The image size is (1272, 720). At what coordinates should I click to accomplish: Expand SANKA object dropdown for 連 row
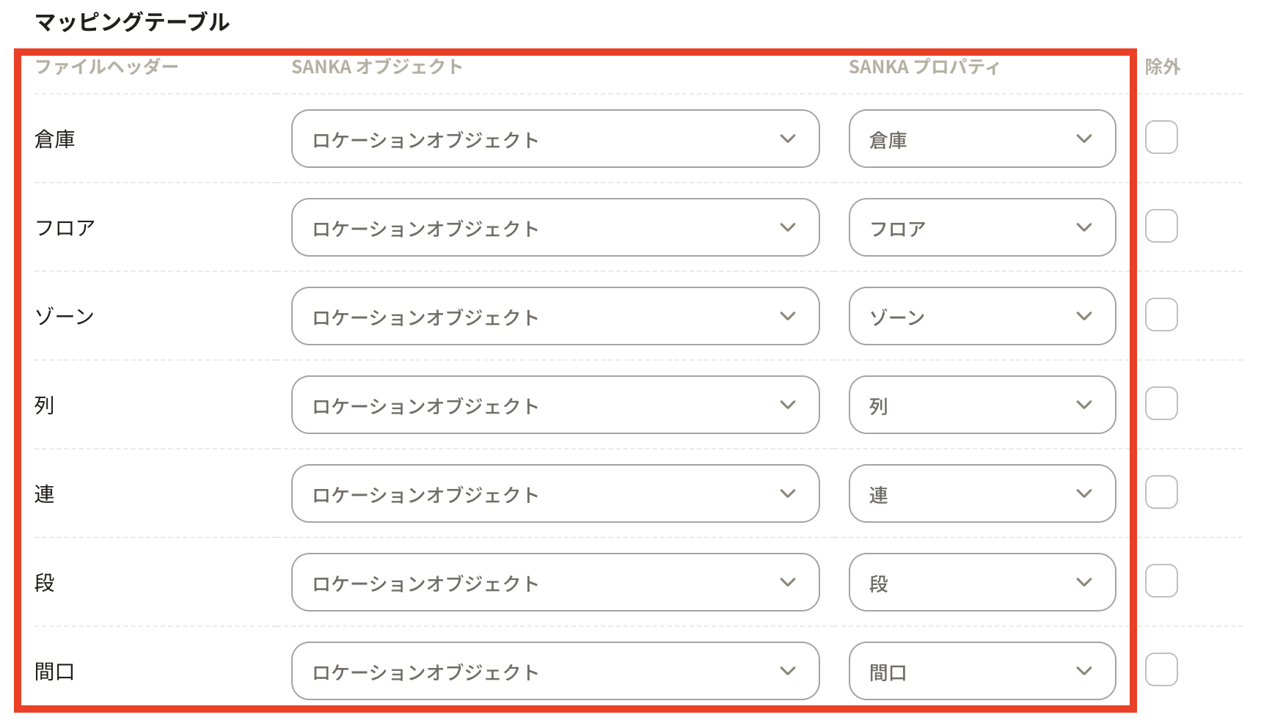point(555,494)
